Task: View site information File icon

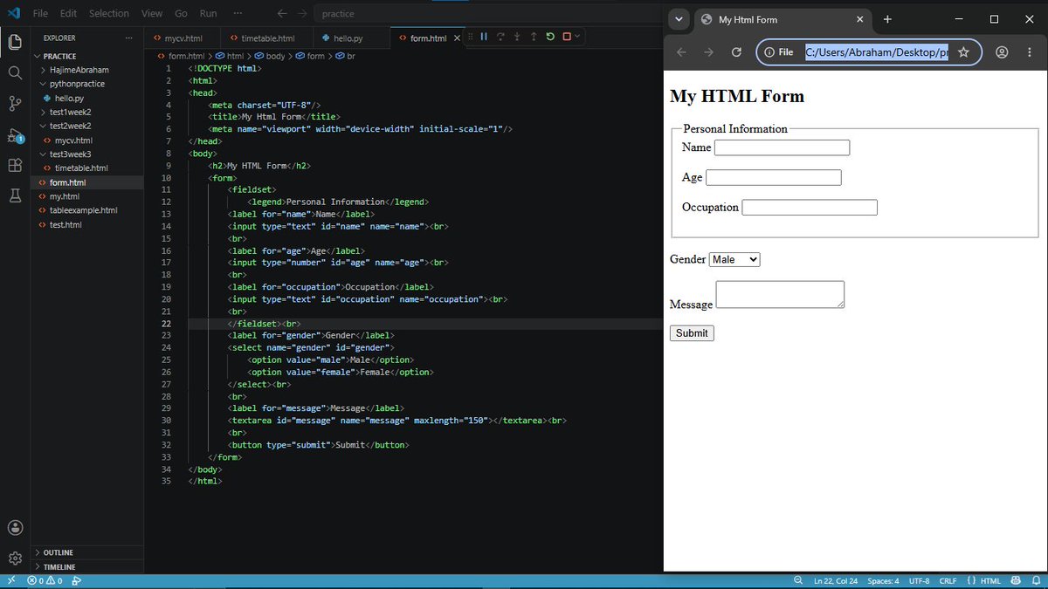Action: pyautogui.click(x=779, y=52)
